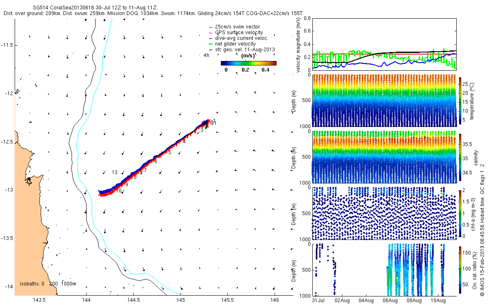
Task: Click the map longitude tick "143.5"
Action: pos(39,300)
